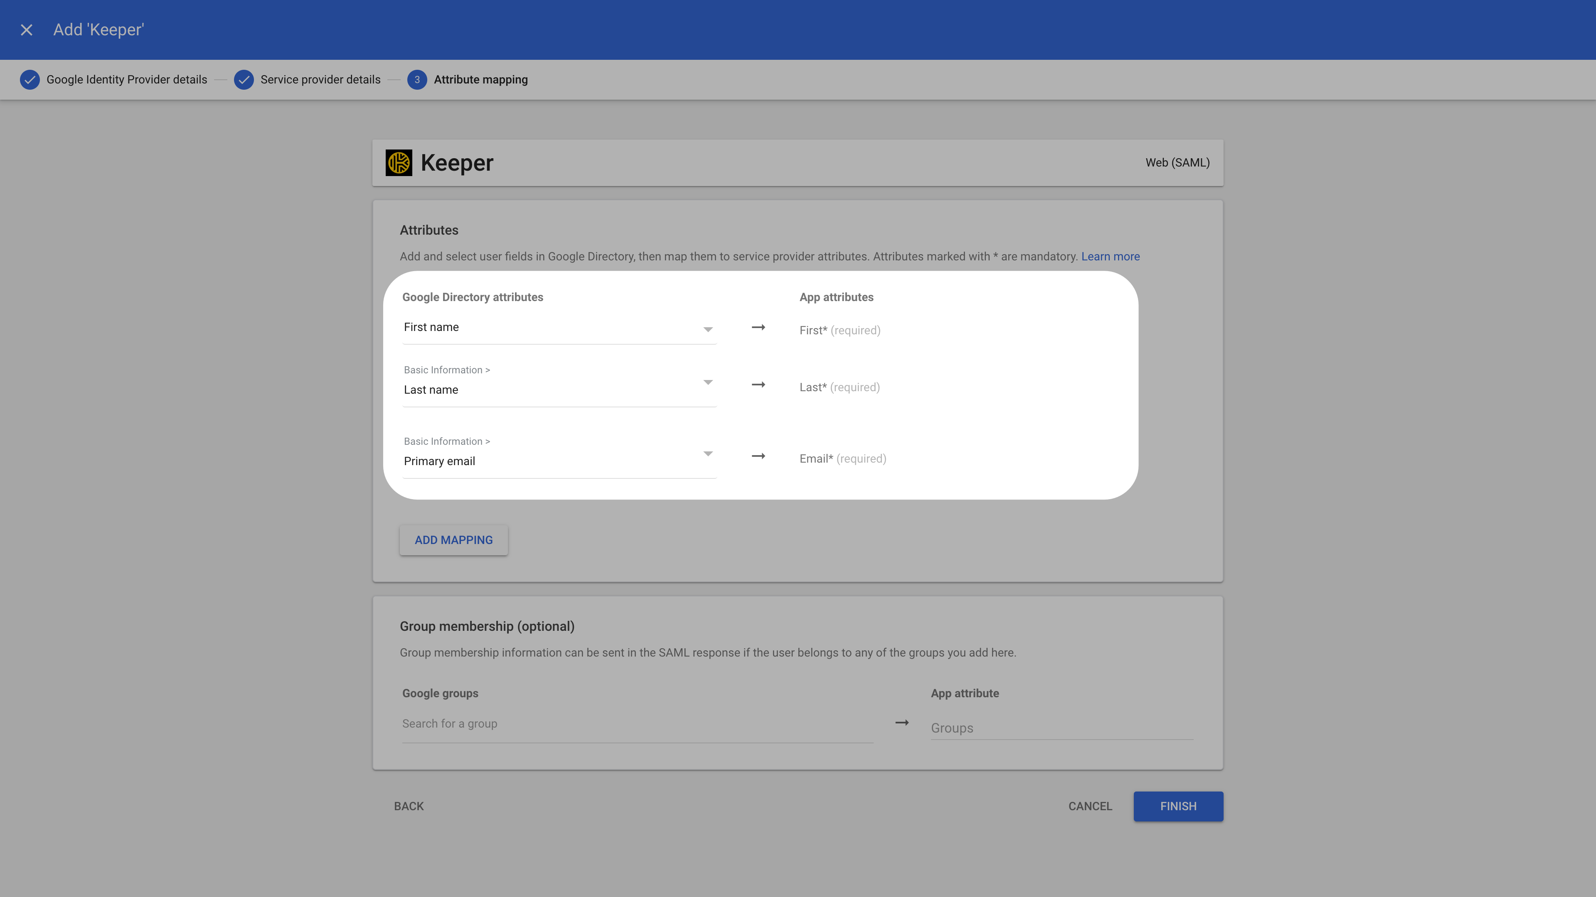Select the Attribute mapping step
Viewport: 1596px width, 897px height.
click(480, 79)
